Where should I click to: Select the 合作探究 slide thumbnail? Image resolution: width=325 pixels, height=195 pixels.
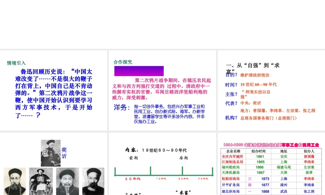click(162, 90)
